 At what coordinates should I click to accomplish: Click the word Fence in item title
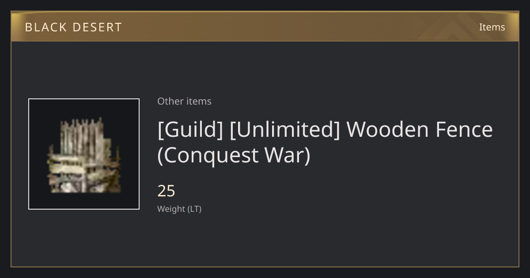pyautogui.click(x=464, y=130)
